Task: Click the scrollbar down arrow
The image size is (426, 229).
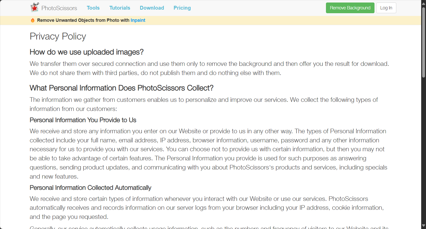Action: coord(423,225)
